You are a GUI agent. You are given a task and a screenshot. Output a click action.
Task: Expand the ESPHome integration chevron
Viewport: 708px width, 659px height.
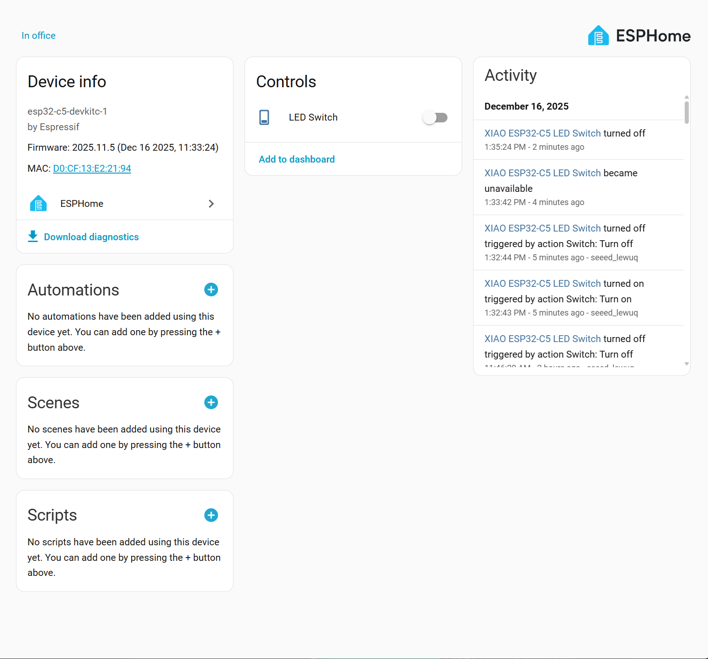point(211,204)
